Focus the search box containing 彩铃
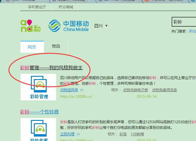196x141 pixels. tap(184, 22)
